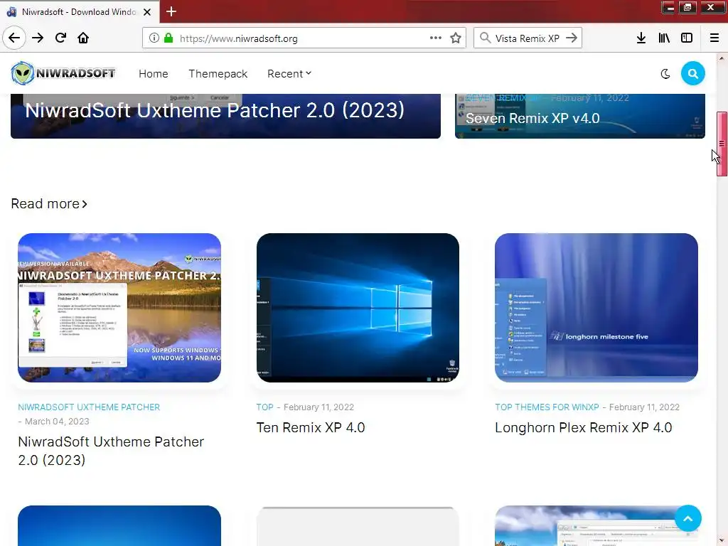728x546 pixels.
Task: Click the TOP THEMES FOR WINXP category
Action: [x=547, y=407]
